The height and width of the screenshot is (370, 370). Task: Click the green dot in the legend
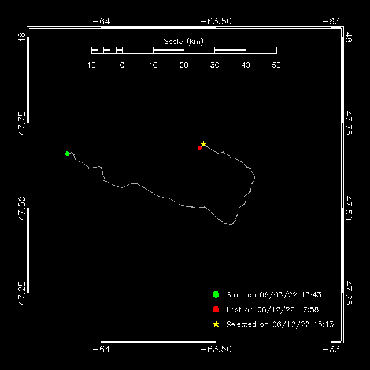[216, 295]
